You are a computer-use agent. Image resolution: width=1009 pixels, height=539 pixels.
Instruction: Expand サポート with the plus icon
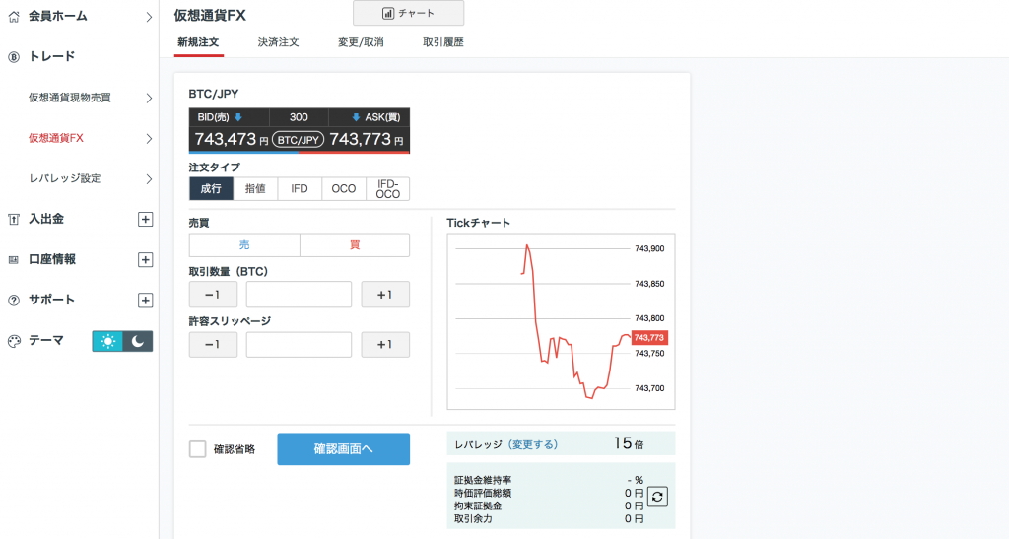(x=145, y=300)
